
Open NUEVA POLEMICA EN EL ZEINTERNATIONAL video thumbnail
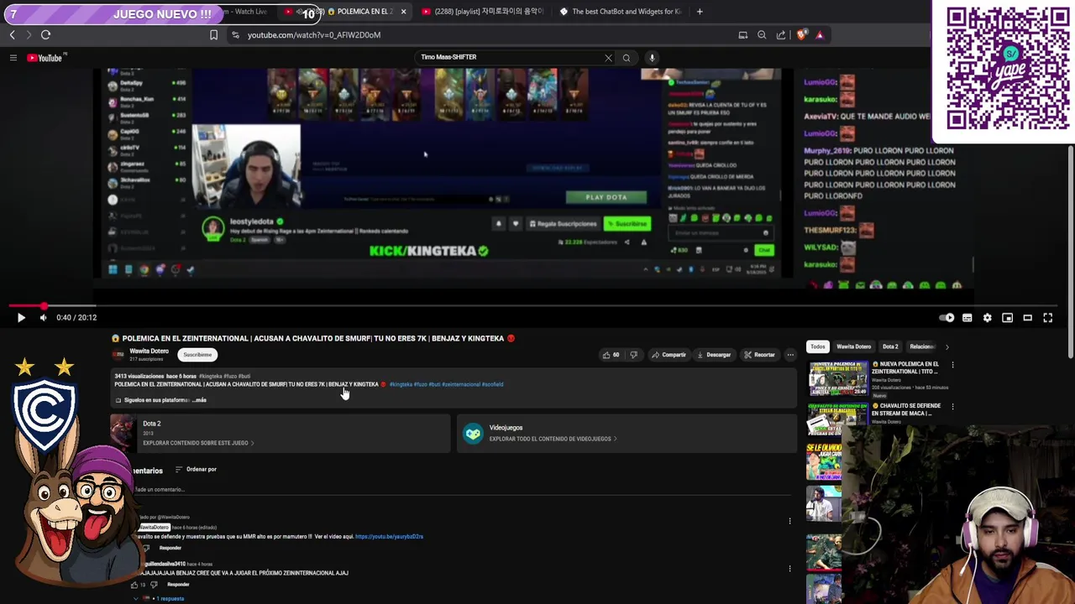(x=837, y=378)
